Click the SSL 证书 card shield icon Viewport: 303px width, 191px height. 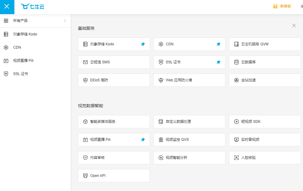click(161, 62)
